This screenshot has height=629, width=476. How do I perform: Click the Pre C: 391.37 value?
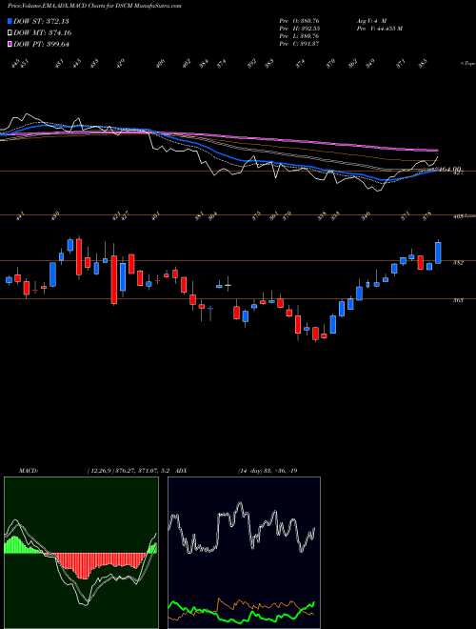coord(299,44)
